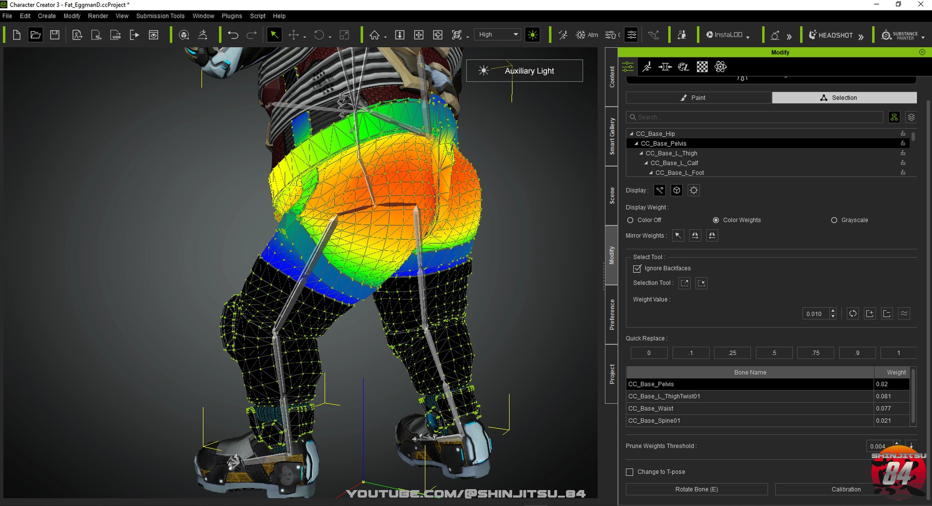Screen dimensions: 932x506
Task: Toggle the green sun light icon
Action: click(532, 35)
